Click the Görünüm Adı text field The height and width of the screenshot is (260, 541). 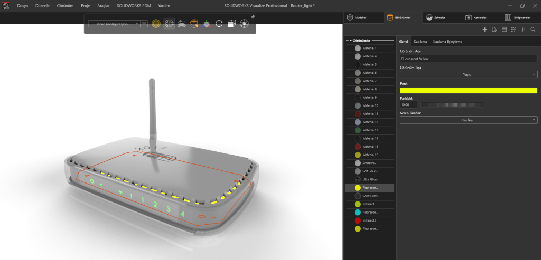(469, 59)
